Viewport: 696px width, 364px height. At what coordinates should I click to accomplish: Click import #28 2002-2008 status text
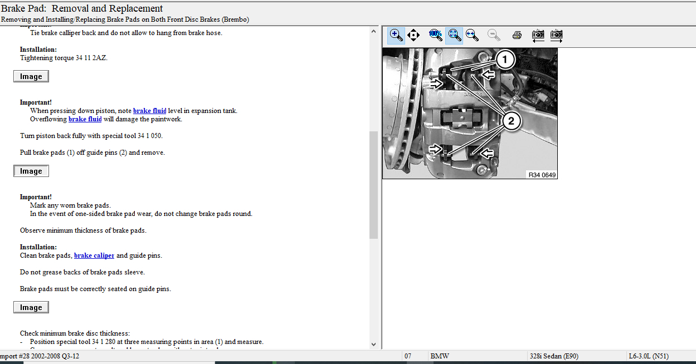pyautogui.click(x=39, y=356)
